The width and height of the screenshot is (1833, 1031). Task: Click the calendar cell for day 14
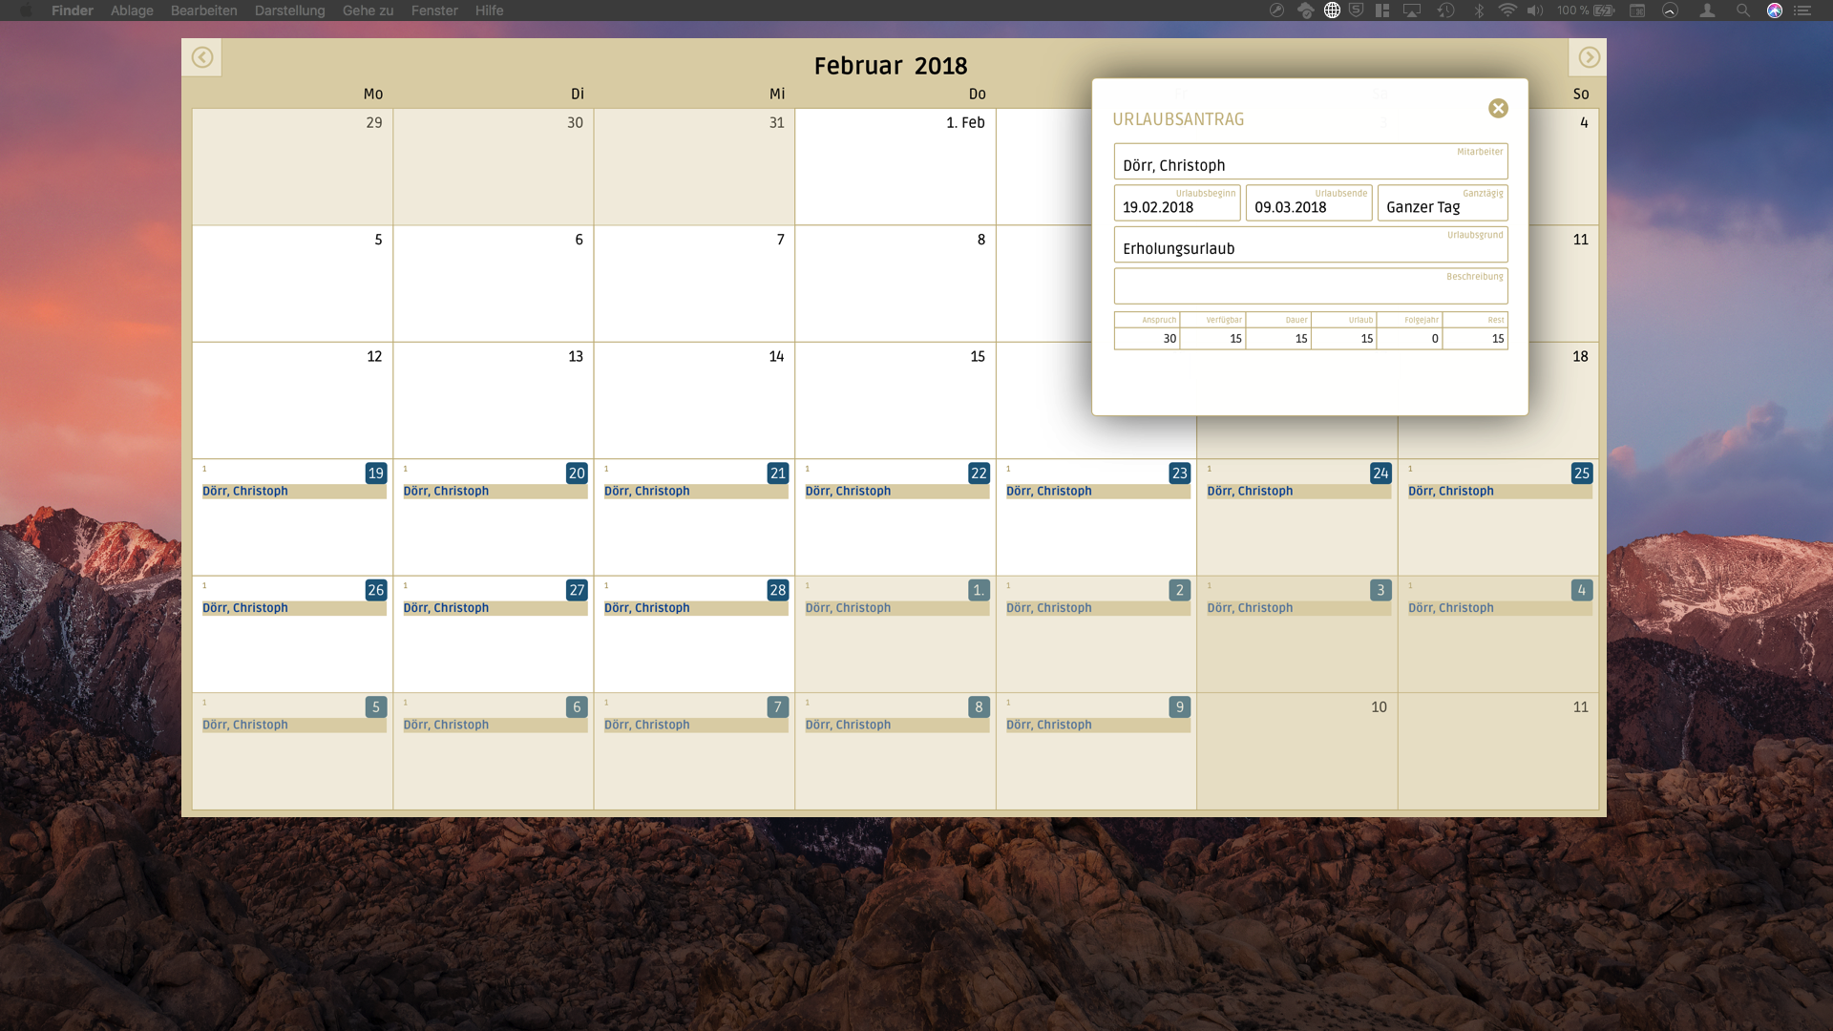pos(694,401)
